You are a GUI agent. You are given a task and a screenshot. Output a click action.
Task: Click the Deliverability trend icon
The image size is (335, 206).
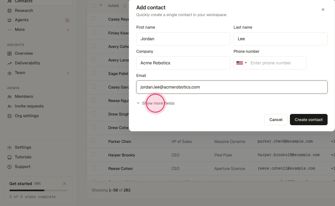(9, 63)
